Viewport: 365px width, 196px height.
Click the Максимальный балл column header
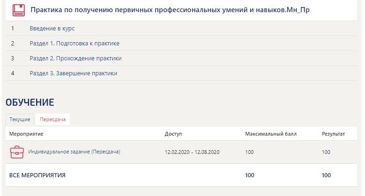coord(271,134)
